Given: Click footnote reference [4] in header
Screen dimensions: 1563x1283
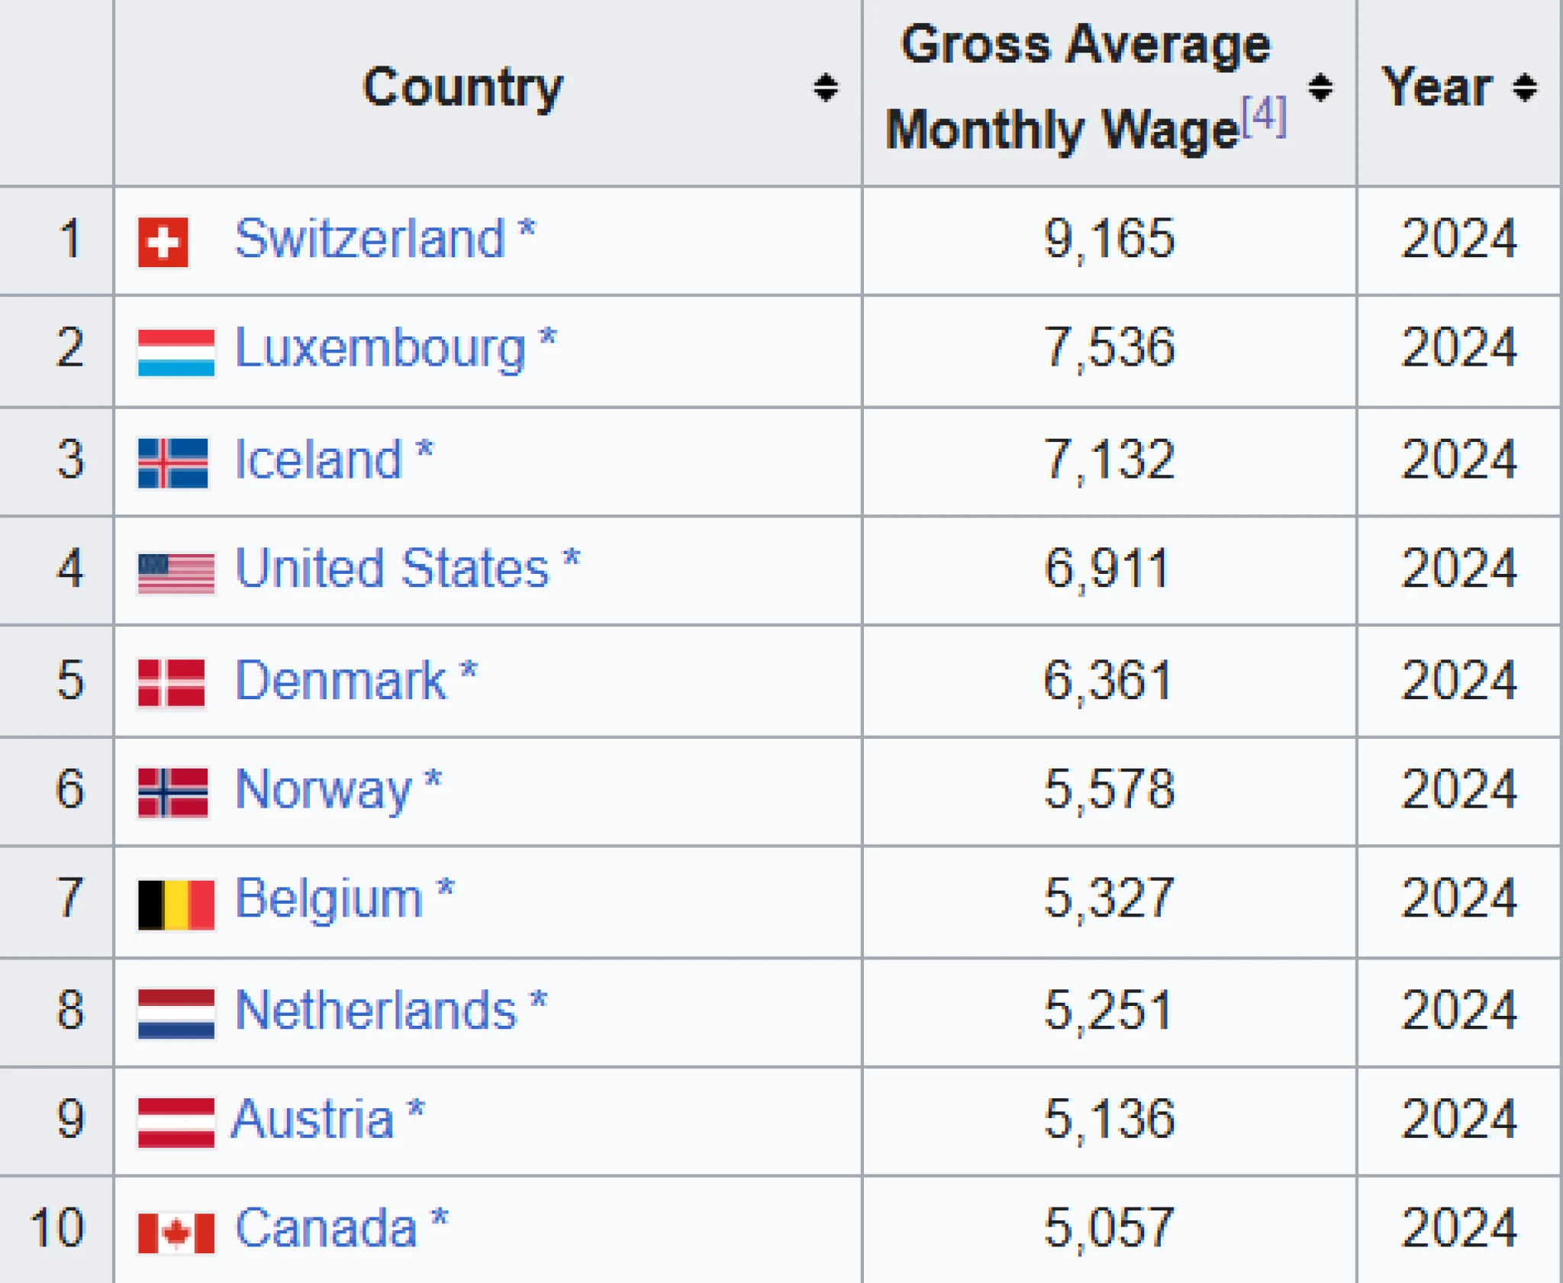Looking at the screenshot, I should (1264, 117).
